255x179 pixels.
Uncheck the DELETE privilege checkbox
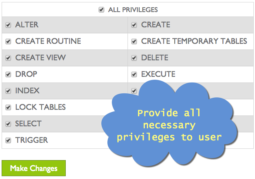pyautogui.click(x=134, y=58)
